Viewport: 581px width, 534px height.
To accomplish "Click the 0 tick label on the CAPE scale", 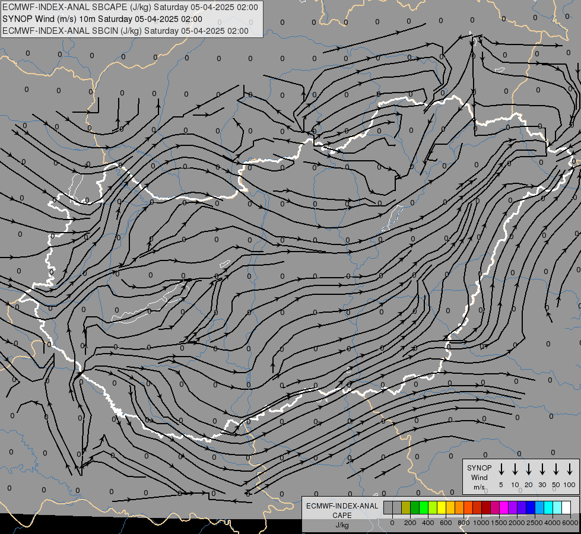I will [392, 523].
